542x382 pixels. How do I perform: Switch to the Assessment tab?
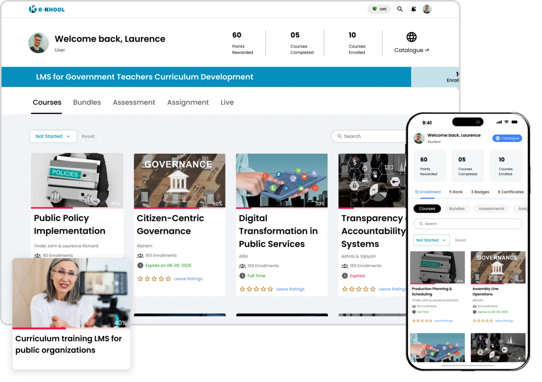[134, 102]
